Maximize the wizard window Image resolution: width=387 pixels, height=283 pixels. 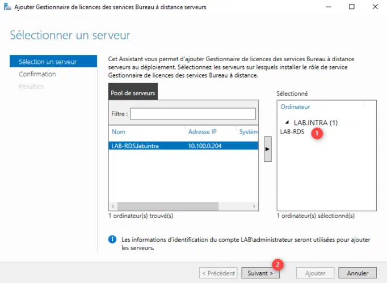click(x=352, y=7)
